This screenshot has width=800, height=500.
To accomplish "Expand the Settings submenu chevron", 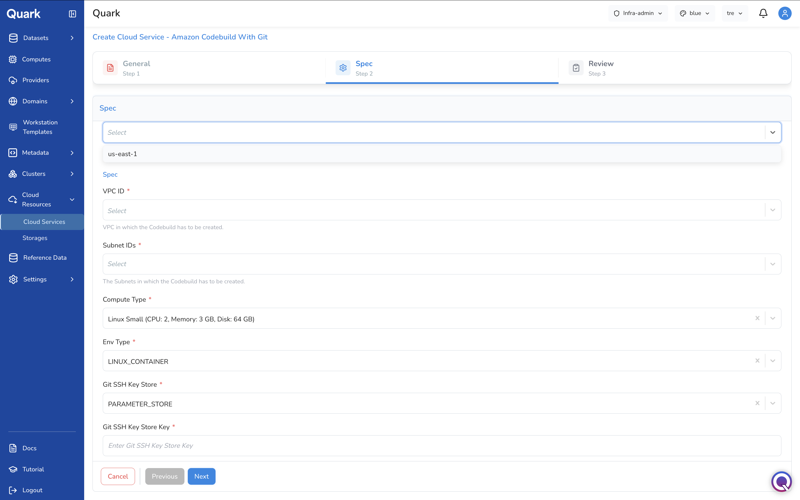I will 72,279.
